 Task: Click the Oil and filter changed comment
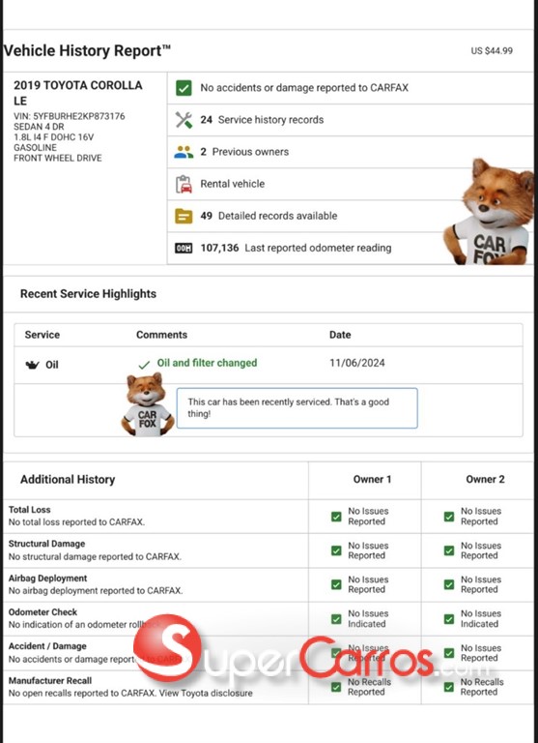(207, 363)
